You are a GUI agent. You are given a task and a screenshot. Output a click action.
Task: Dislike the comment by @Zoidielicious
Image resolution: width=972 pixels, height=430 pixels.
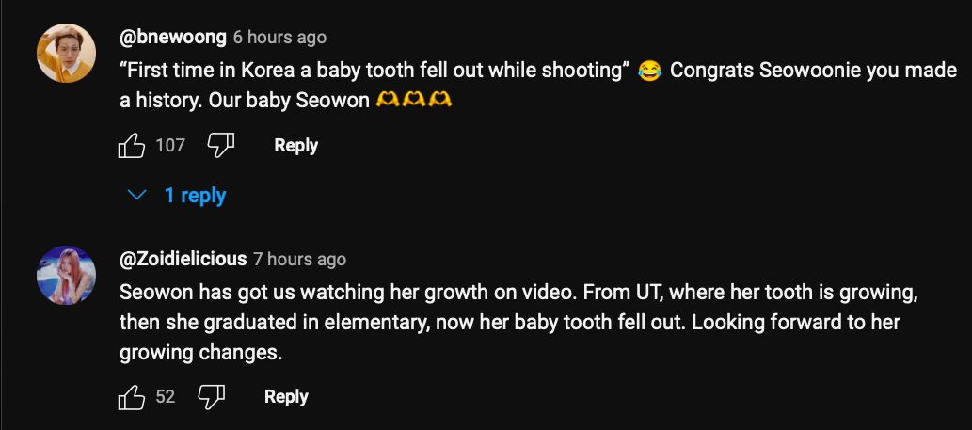tap(211, 396)
